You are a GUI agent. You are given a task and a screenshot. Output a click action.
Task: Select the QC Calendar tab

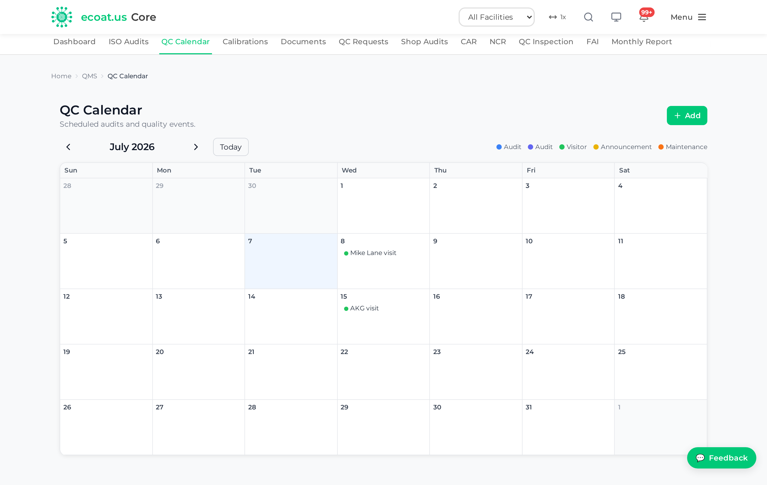tap(185, 42)
